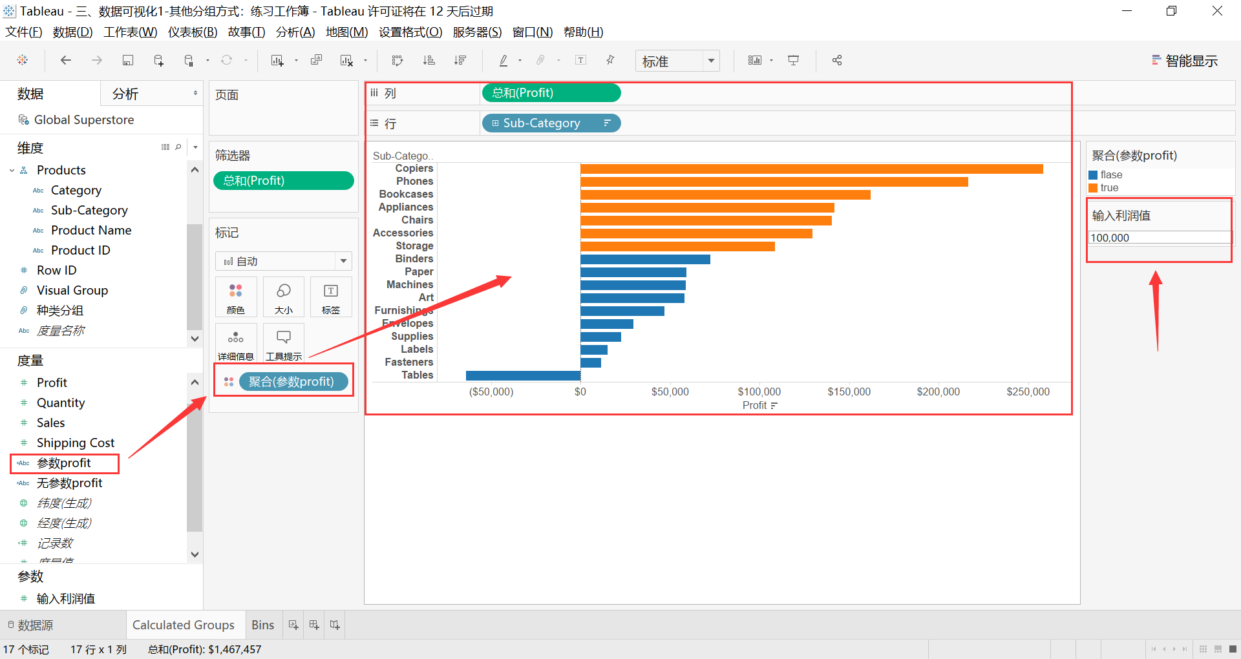Click the orange true legend color swatch
Image resolution: width=1241 pixels, height=659 pixels.
(x=1093, y=188)
